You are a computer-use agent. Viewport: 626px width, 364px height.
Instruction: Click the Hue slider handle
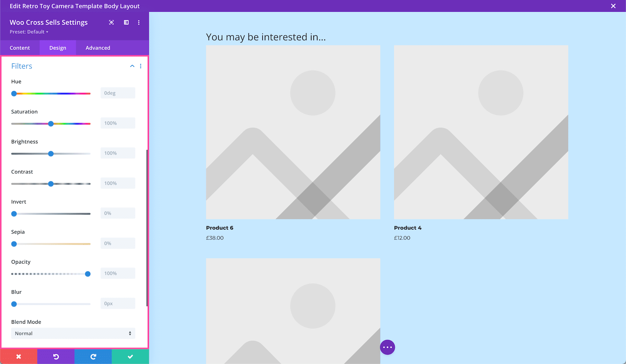coord(14,93)
